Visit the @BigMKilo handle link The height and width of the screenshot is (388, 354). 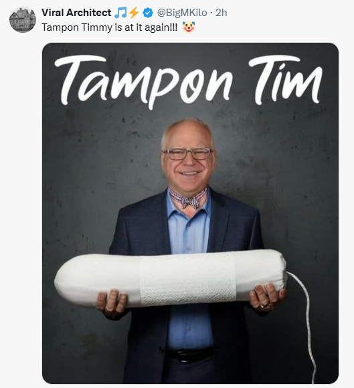182,13
